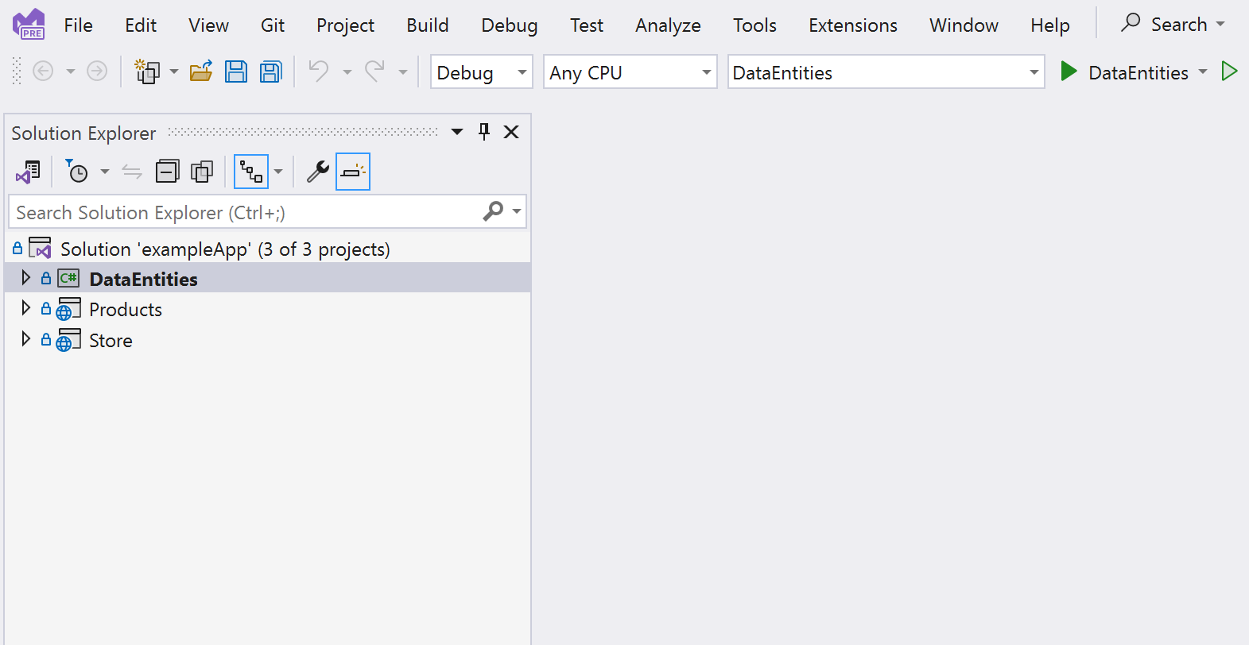Click the Save All icon
The height and width of the screenshot is (645, 1249).
(x=271, y=71)
